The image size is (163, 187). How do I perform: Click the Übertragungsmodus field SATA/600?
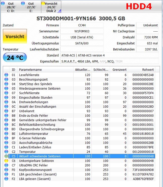[x=82, y=43]
